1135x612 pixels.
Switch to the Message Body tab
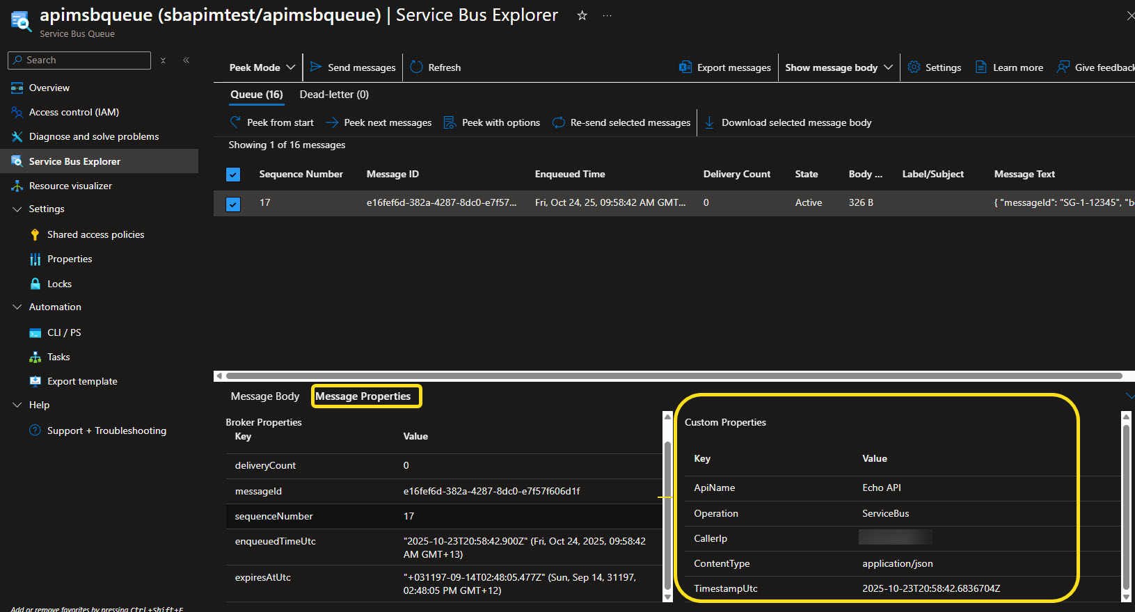pyautogui.click(x=264, y=396)
